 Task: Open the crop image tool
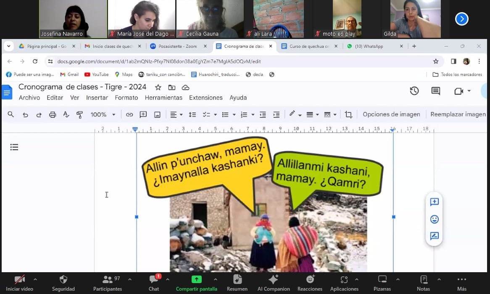[x=348, y=114]
